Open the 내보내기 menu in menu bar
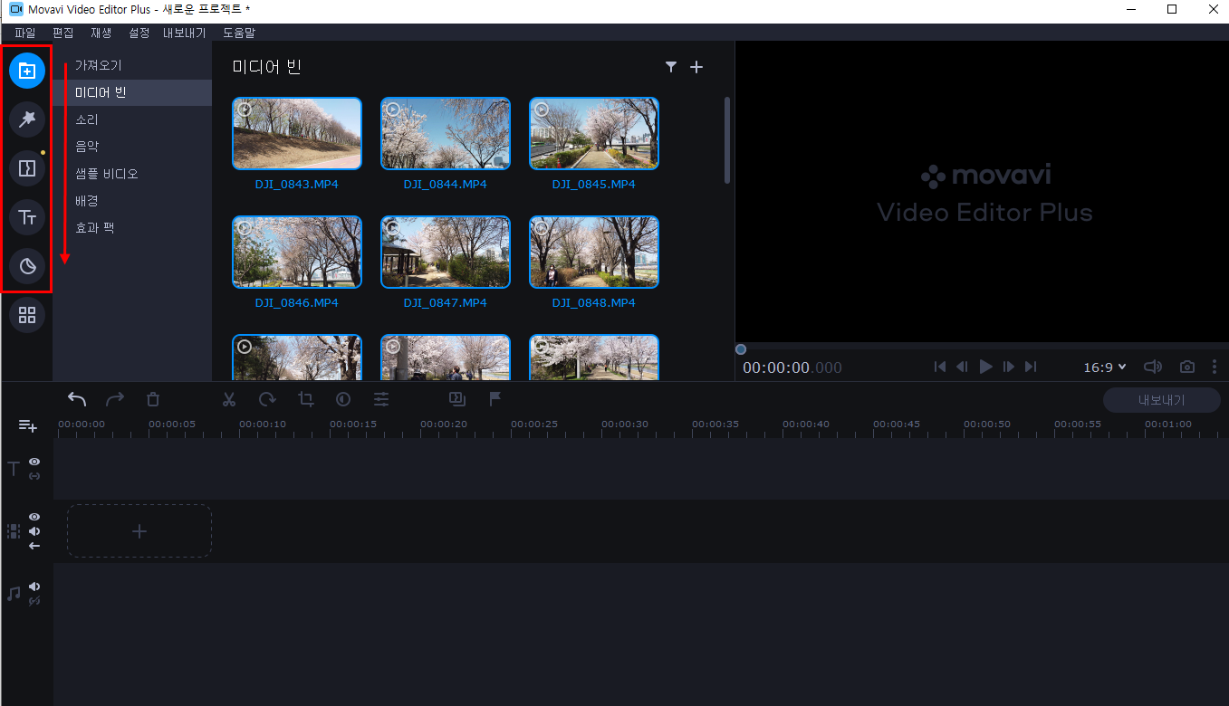The width and height of the screenshot is (1229, 706). pos(184,33)
